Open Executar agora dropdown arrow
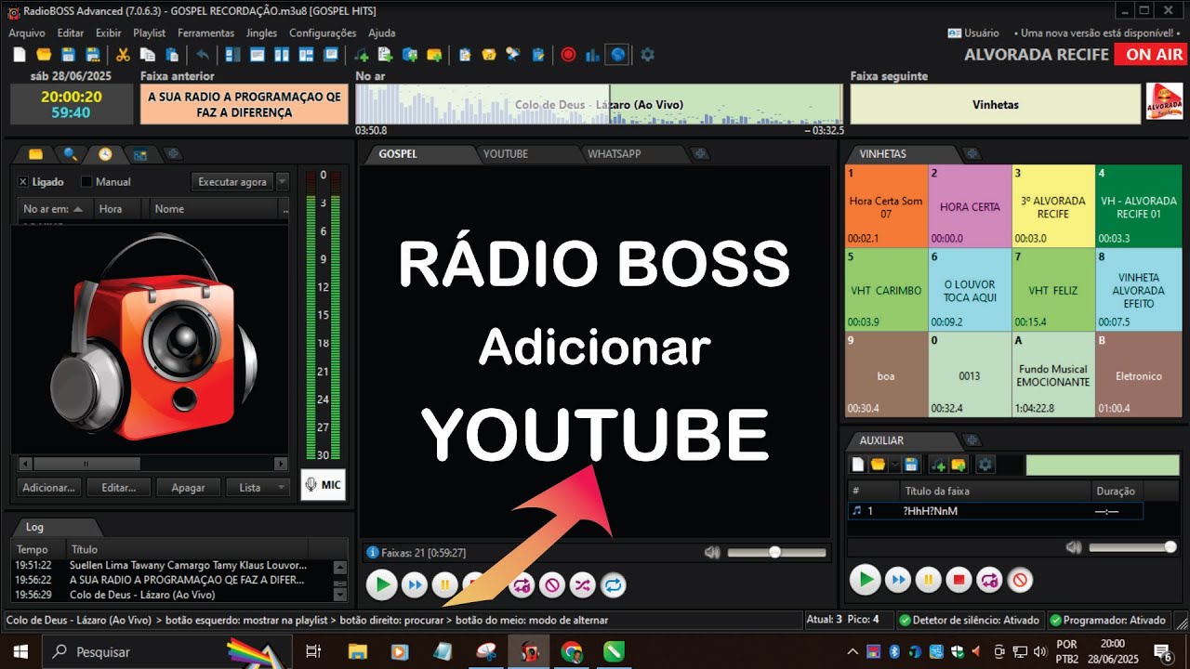Viewport: 1190px width, 669px height. click(283, 182)
